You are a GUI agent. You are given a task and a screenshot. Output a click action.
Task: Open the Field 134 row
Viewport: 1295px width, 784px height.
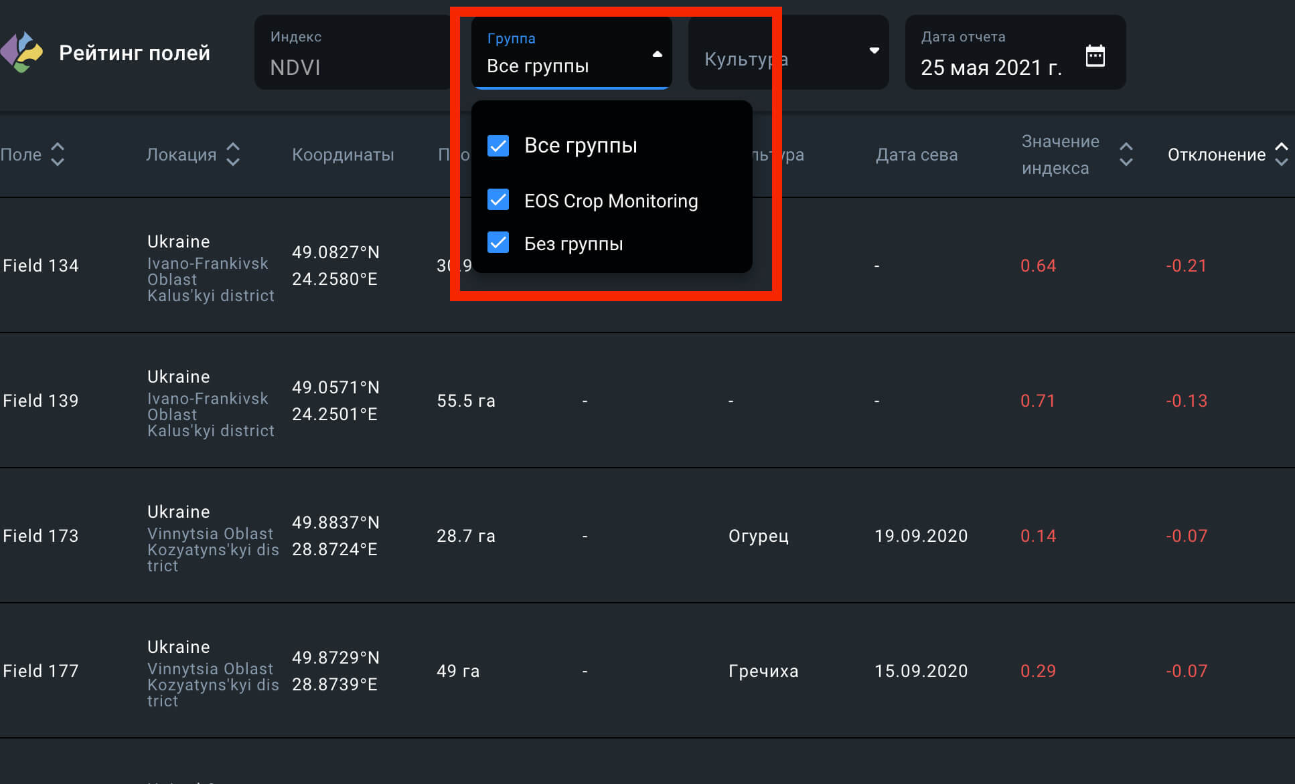tap(41, 266)
